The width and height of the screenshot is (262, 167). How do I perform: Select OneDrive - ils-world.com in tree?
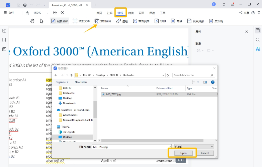[75, 110]
